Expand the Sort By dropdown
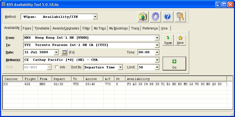 click(120, 67)
